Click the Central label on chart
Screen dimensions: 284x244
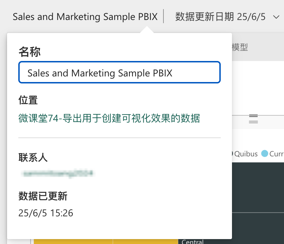(193, 242)
